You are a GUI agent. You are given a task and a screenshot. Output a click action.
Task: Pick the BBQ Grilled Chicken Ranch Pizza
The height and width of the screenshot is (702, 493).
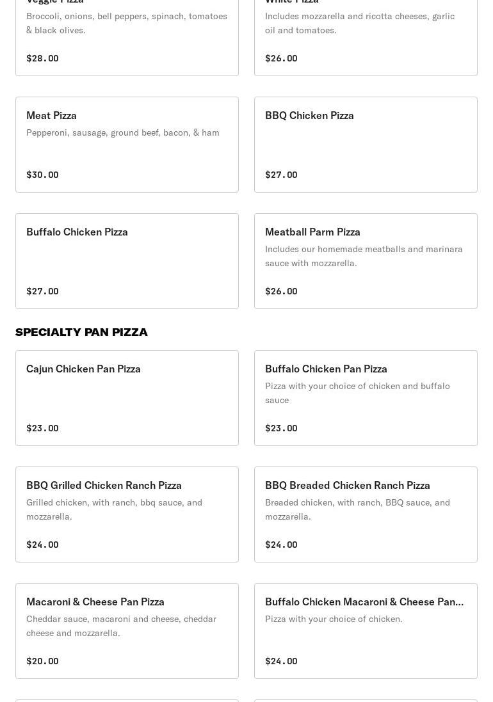104,486
